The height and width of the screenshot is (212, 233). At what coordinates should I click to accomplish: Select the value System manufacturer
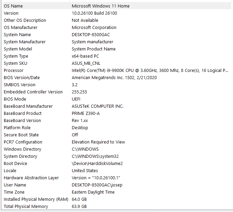coord(93,42)
